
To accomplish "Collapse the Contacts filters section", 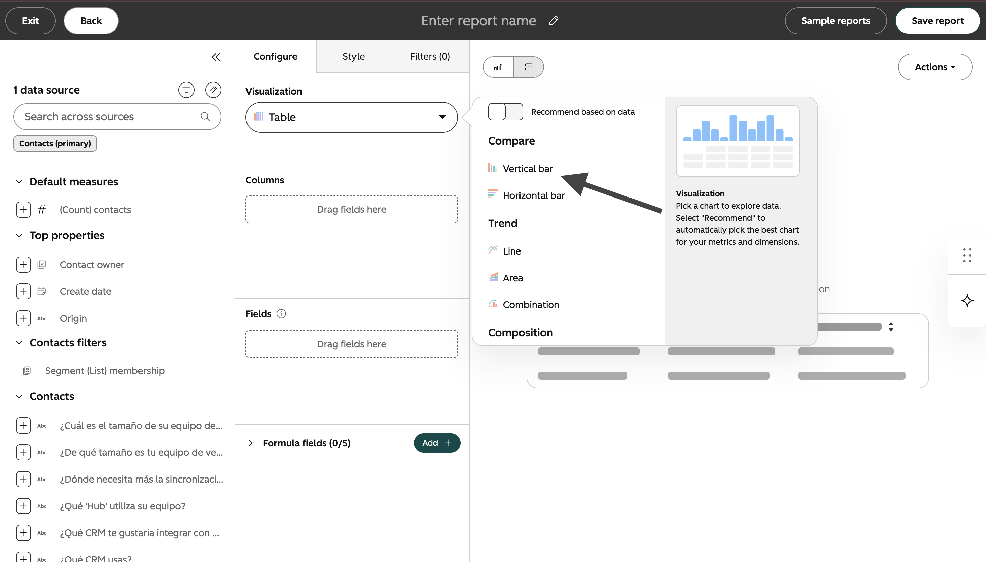I will click(x=19, y=343).
